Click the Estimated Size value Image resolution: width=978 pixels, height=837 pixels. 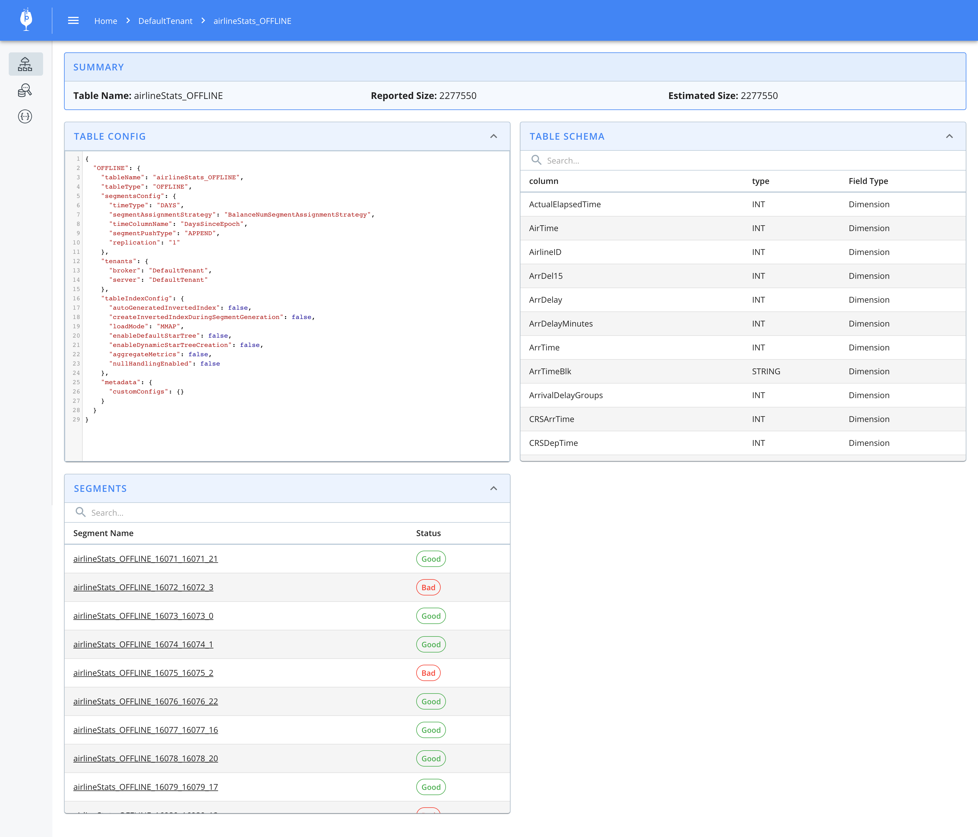759,96
